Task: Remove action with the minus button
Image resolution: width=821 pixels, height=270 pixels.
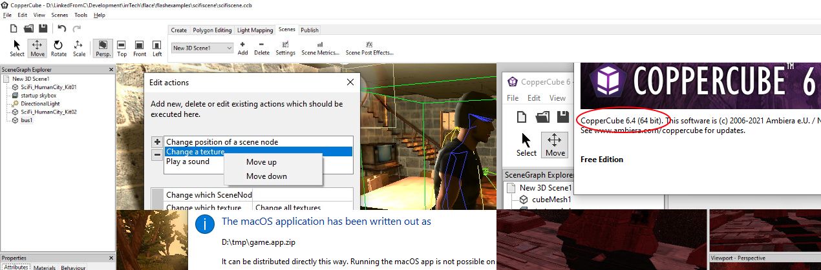Action: point(157,154)
